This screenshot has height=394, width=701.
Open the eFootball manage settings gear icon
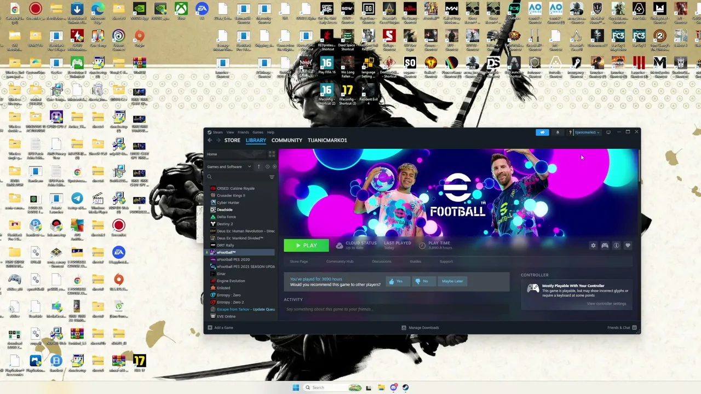point(593,246)
